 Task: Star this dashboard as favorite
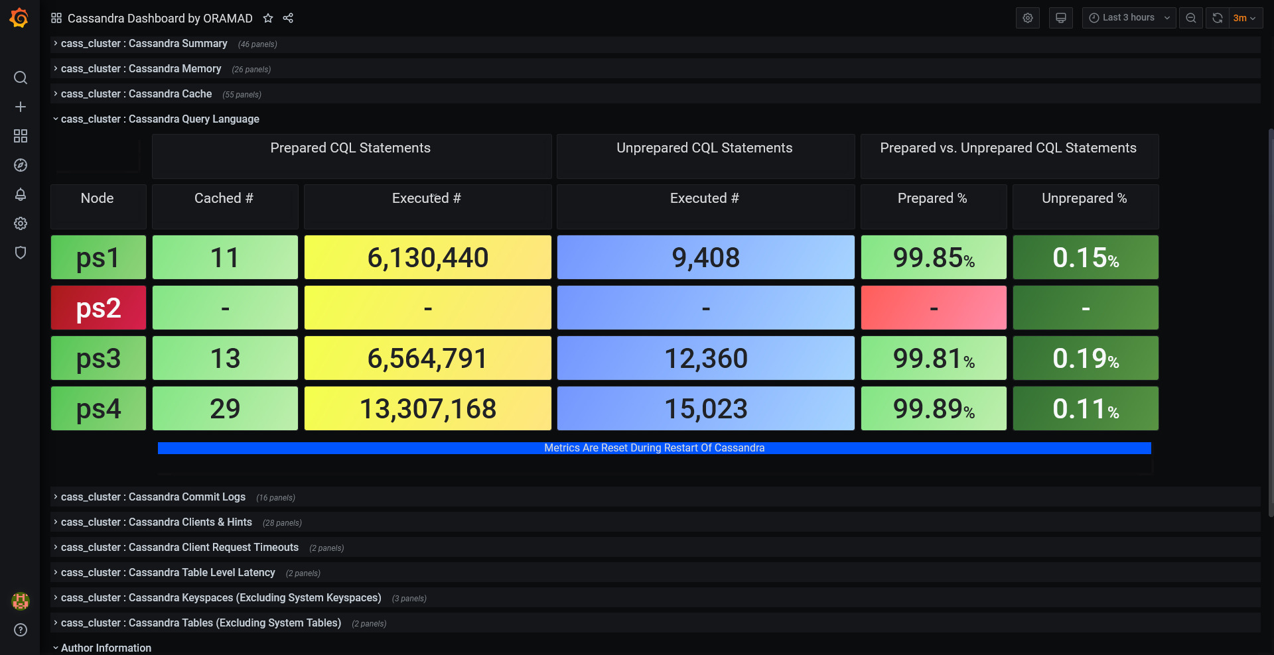tap(268, 18)
